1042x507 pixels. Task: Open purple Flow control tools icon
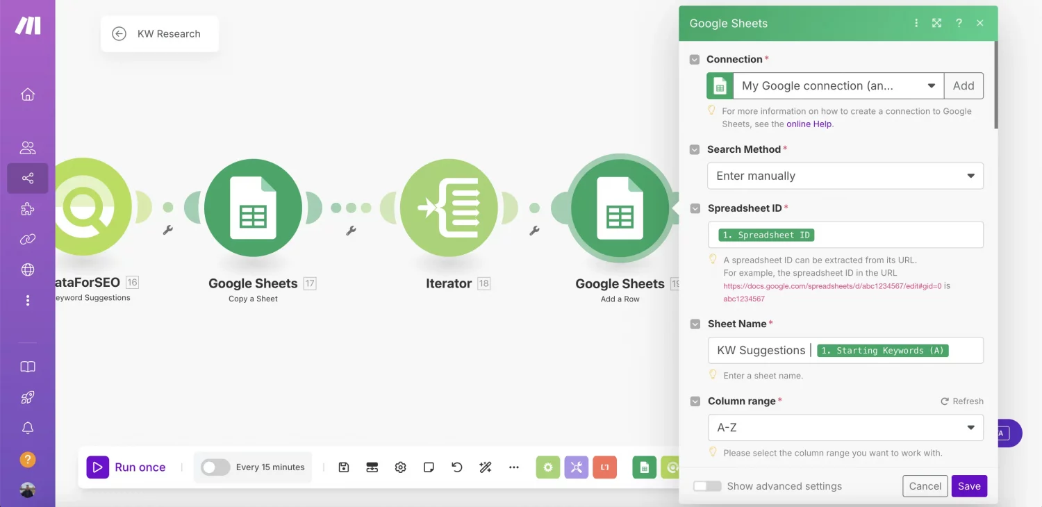click(x=577, y=467)
